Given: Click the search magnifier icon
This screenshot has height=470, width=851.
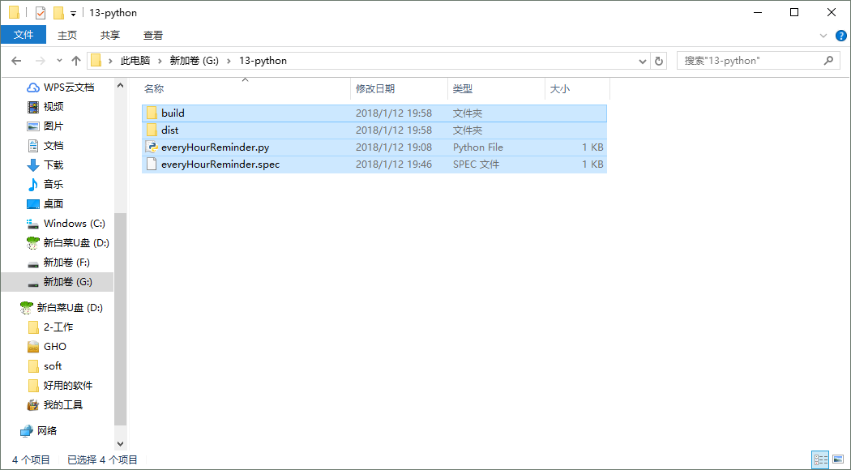Looking at the screenshot, I should pyautogui.click(x=828, y=61).
